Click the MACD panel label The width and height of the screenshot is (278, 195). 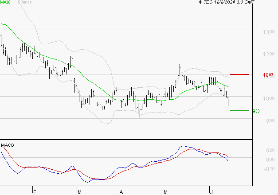tap(8, 145)
